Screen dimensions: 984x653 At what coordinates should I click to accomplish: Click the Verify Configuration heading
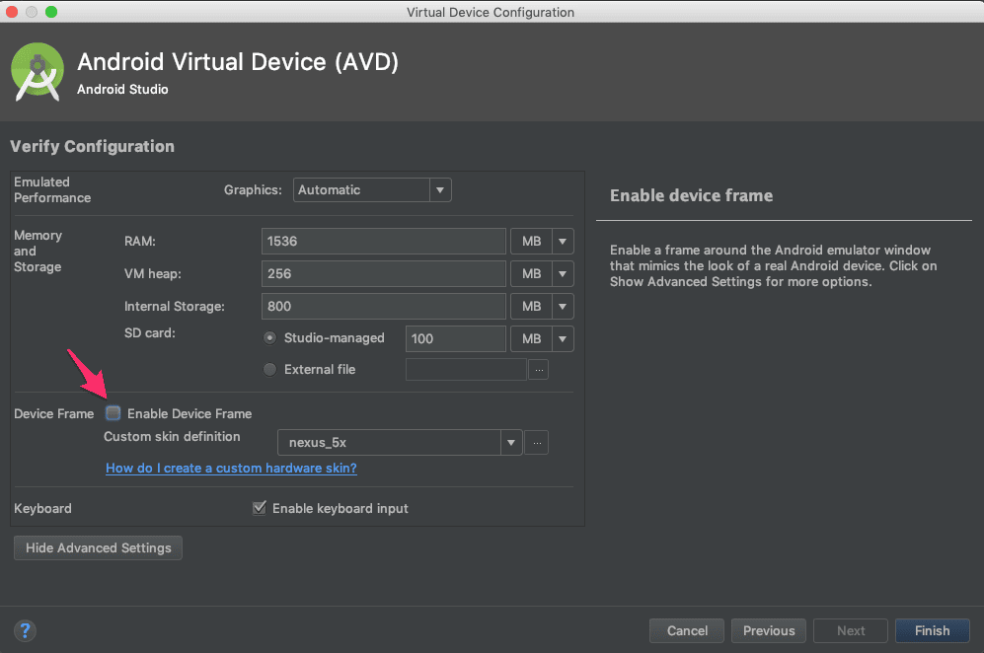pos(92,146)
